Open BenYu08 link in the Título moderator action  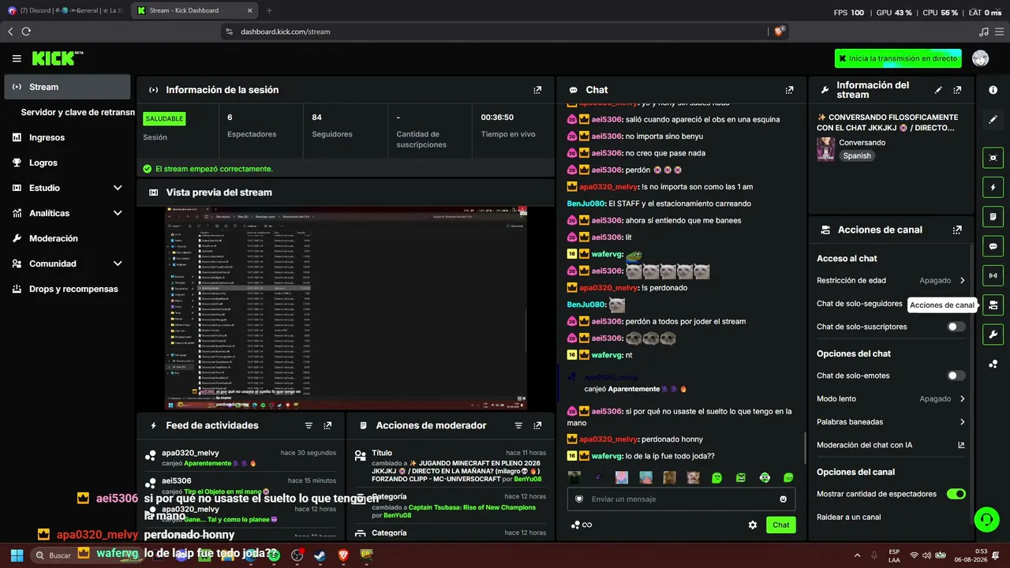[528, 479]
